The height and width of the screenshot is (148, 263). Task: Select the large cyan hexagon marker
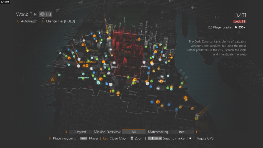[98, 83]
